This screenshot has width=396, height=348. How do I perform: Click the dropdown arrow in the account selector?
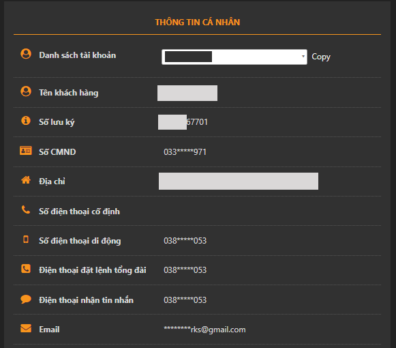tap(303, 57)
